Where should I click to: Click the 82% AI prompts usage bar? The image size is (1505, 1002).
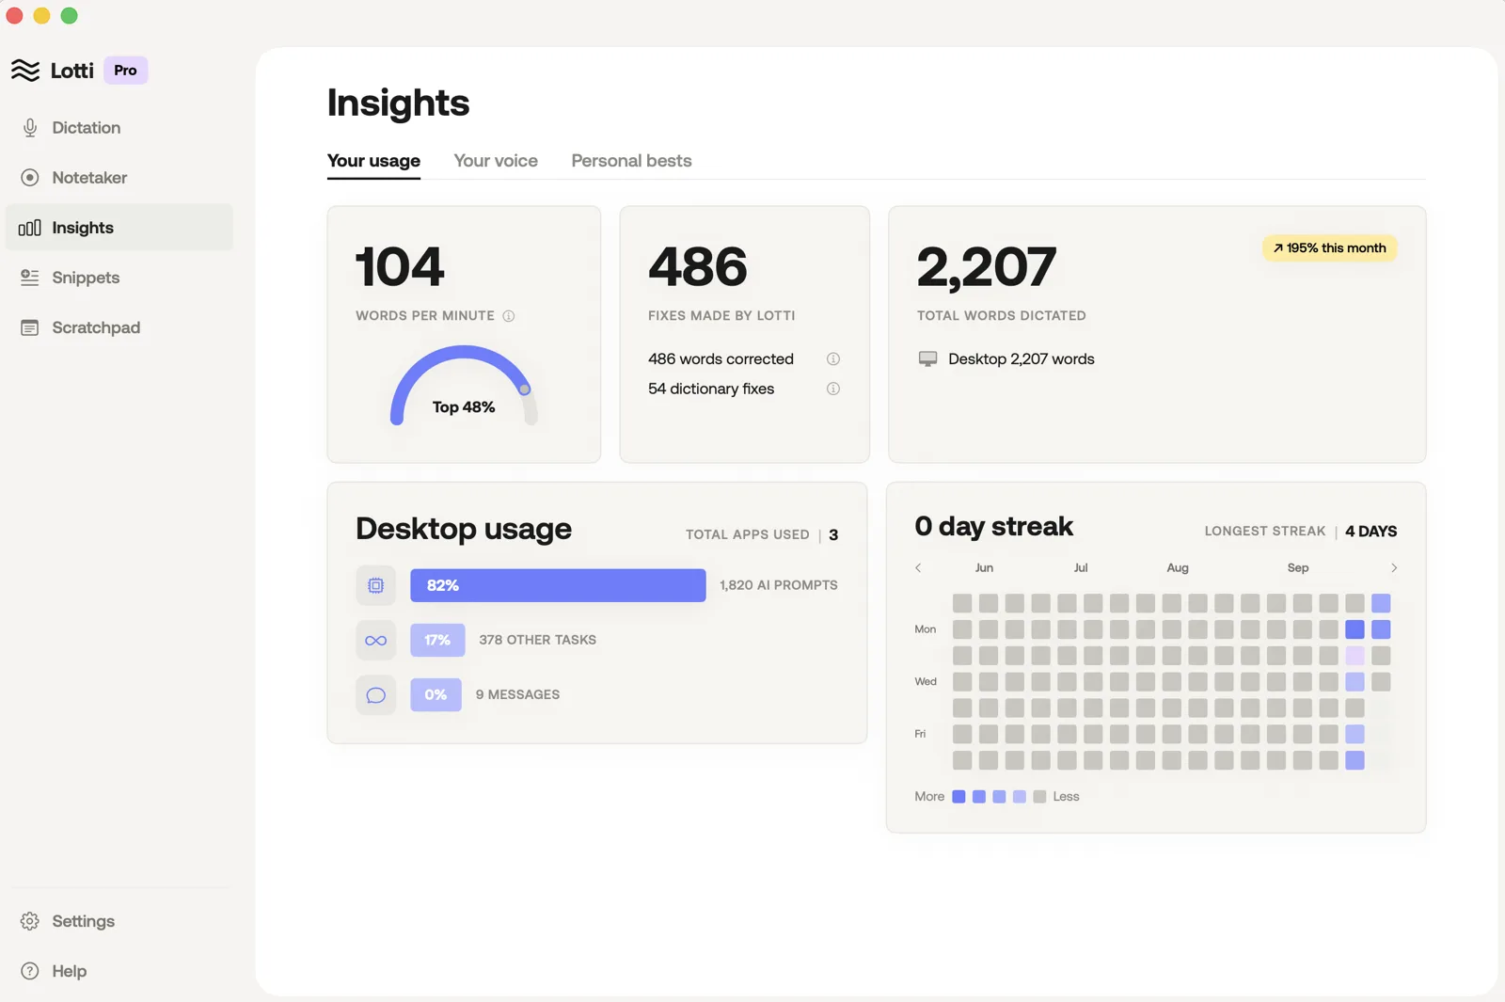click(x=558, y=585)
